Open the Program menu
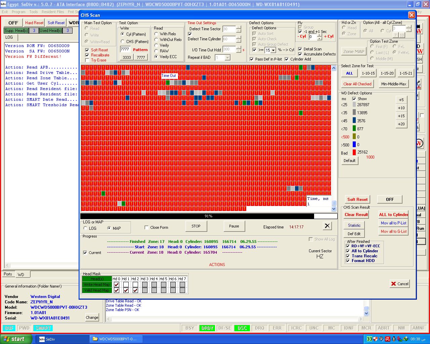This screenshot has height=344, width=430. coord(18,12)
